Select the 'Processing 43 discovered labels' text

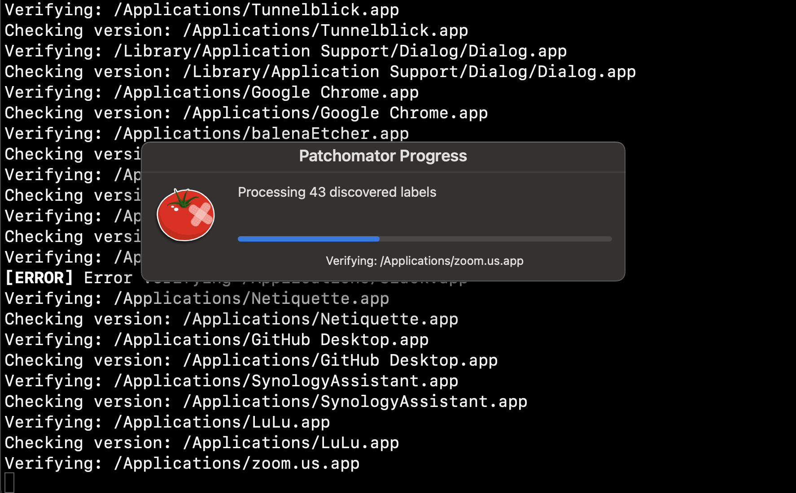337,192
